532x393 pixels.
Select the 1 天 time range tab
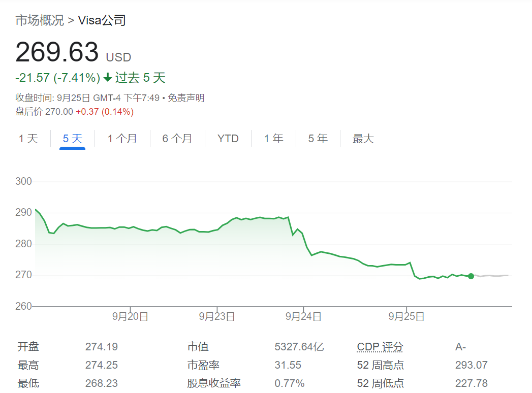[28, 139]
